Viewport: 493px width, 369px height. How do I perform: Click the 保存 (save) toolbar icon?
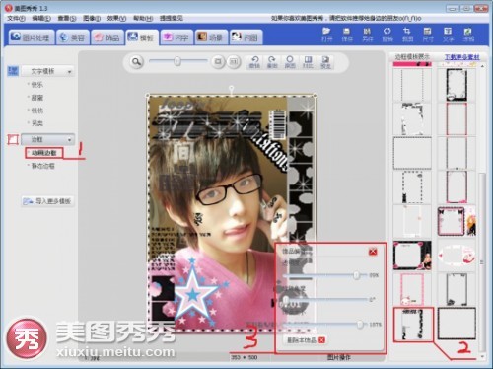(x=347, y=35)
